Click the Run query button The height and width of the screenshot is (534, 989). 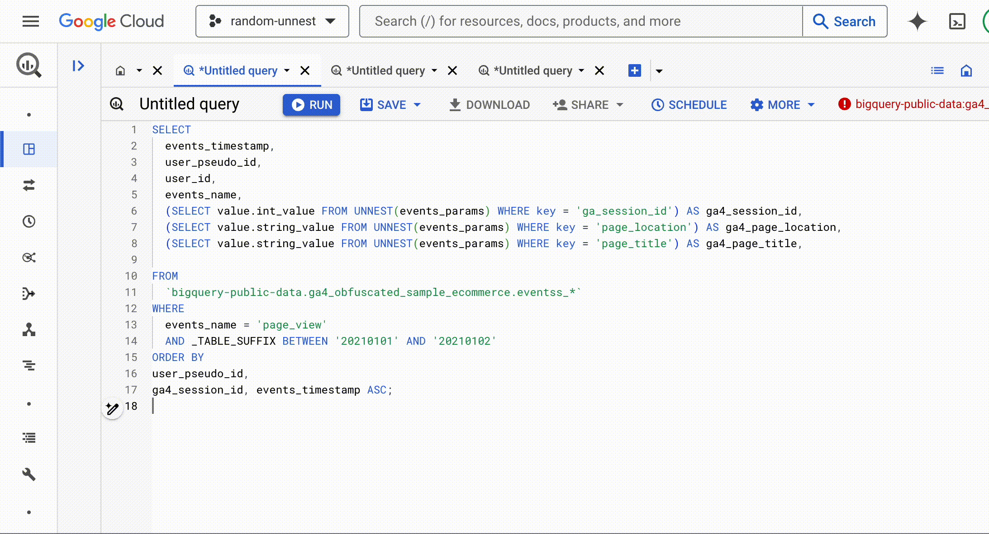coord(312,104)
